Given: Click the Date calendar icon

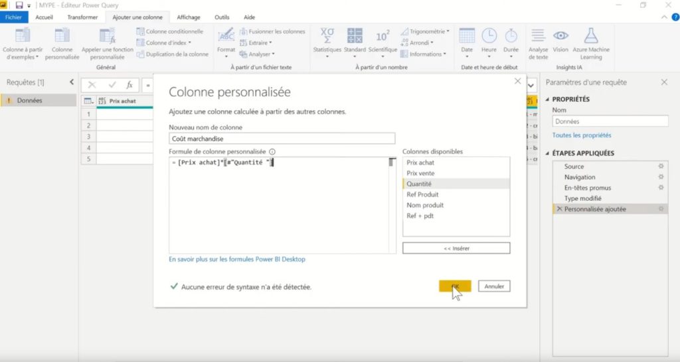Looking at the screenshot, I should 467,36.
